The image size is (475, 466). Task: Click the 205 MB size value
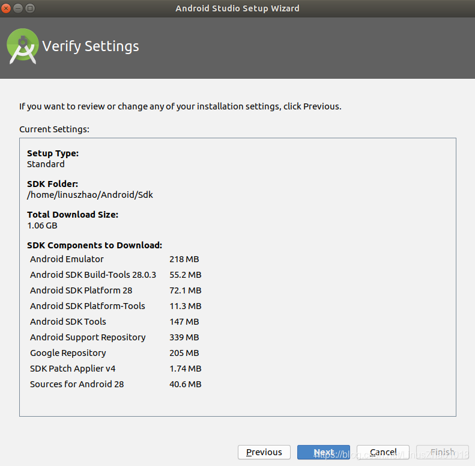point(184,353)
